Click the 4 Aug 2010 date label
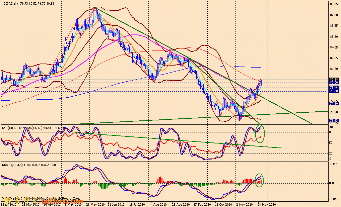This screenshot has height=207, width=341. click(159, 205)
